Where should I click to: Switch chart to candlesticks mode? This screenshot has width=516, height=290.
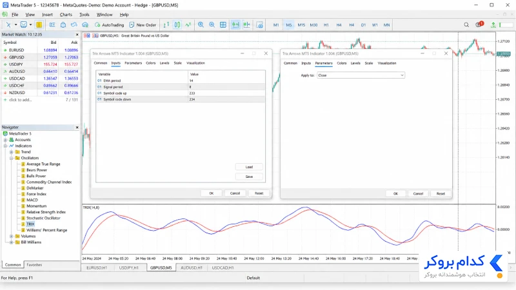pos(177,25)
